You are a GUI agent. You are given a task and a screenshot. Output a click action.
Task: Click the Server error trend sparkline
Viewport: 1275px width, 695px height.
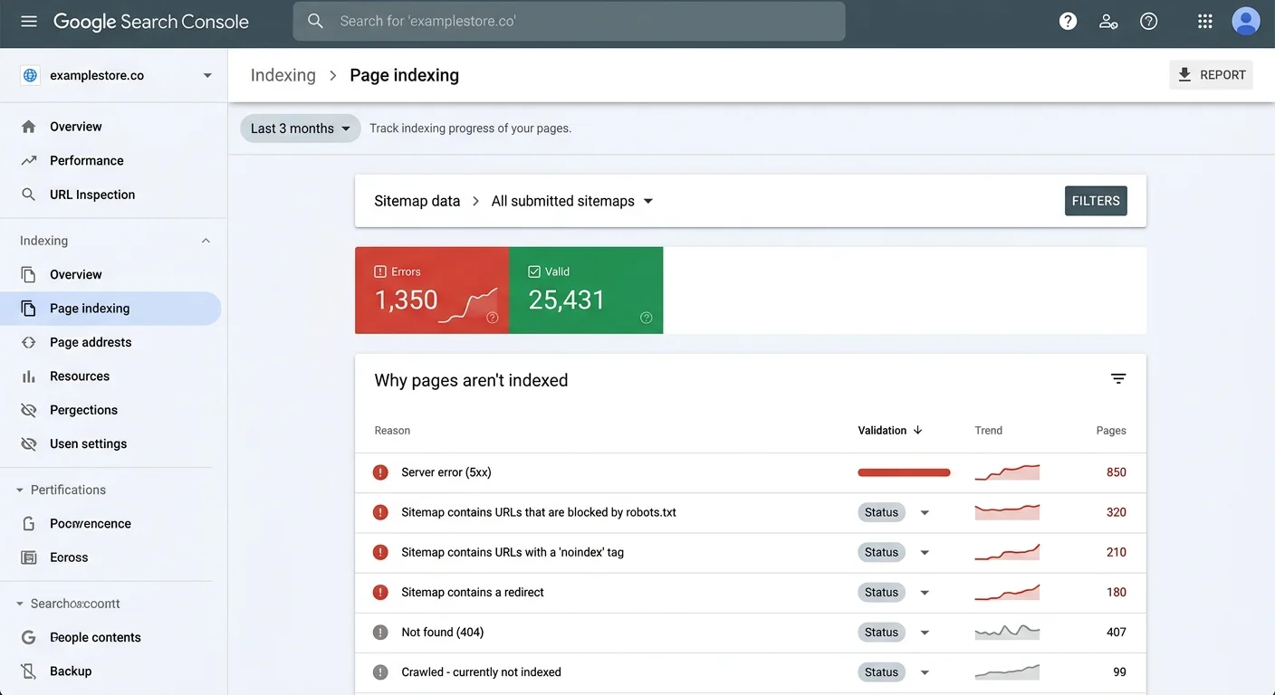[x=1007, y=472]
